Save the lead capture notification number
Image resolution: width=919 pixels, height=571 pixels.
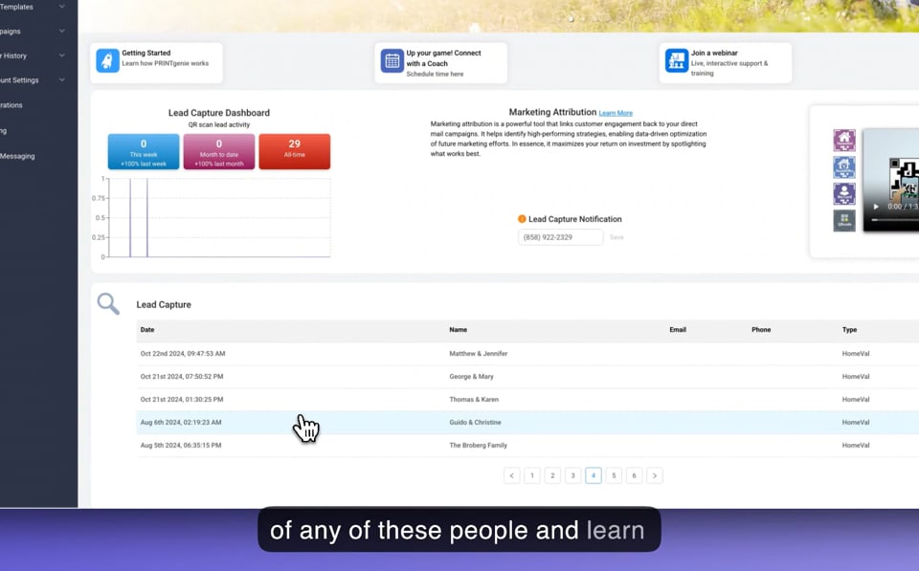[x=616, y=237]
